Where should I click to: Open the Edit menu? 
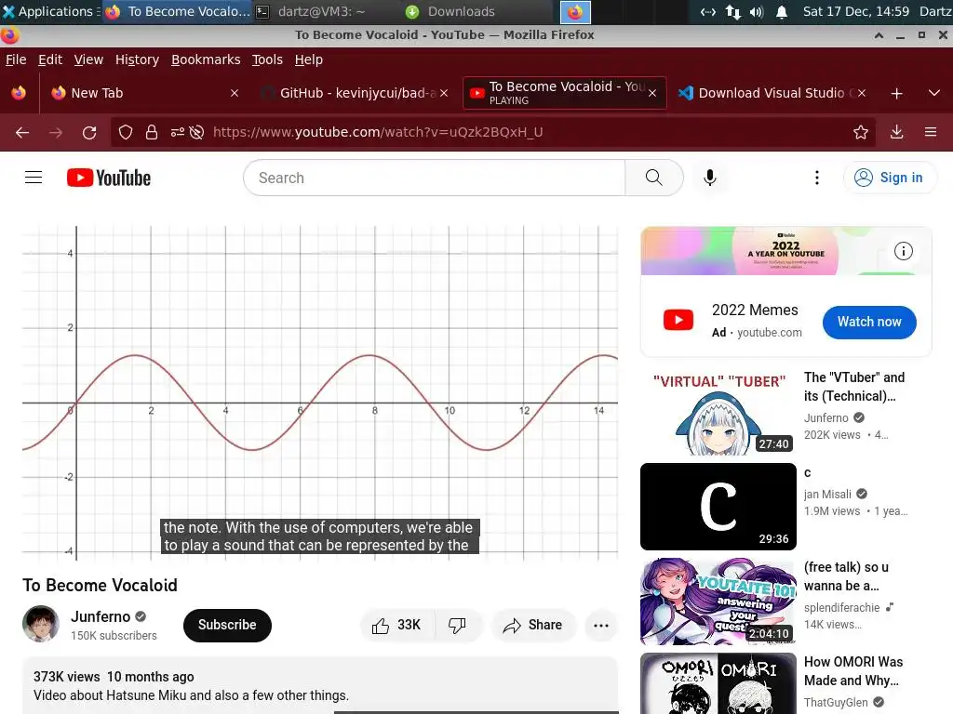pos(50,59)
